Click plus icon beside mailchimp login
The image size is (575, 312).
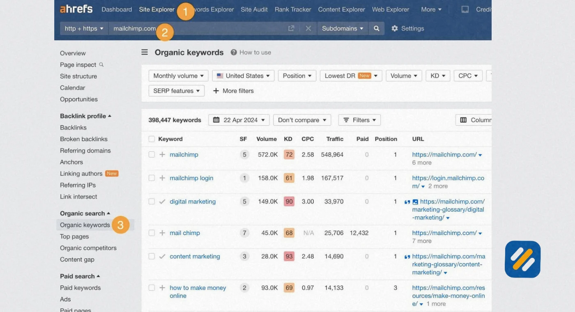click(162, 178)
